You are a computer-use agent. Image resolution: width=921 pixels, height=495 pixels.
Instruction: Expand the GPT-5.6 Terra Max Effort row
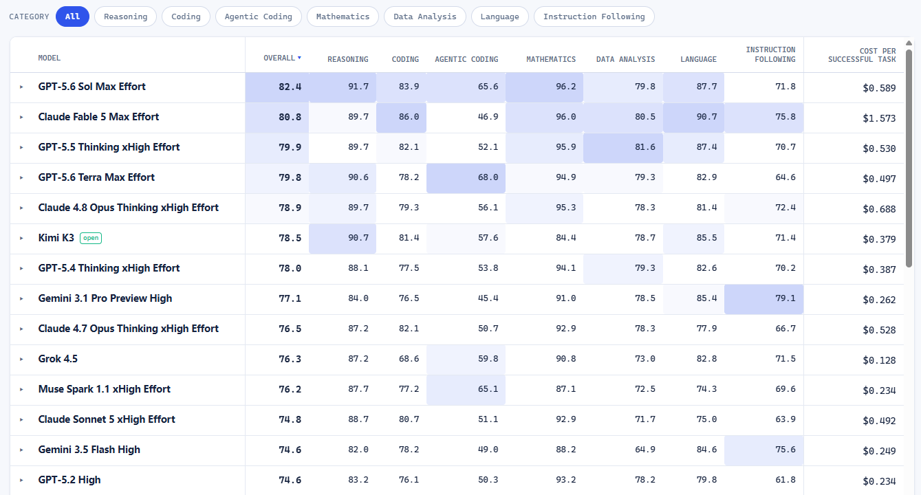click(x=21, y=177)
